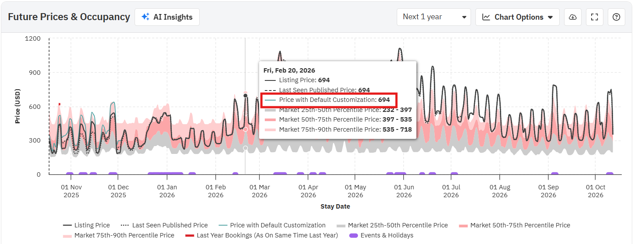Hide the Last Seen Published Price series

point(170,225)
